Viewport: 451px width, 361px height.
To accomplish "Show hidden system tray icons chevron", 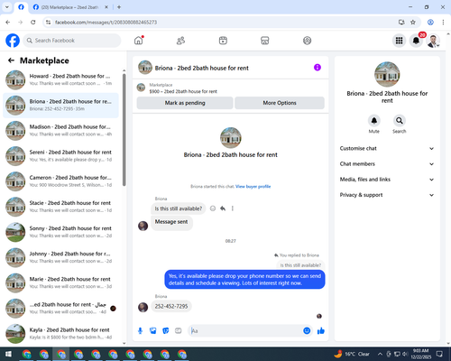I will click(x=380, y=354).
